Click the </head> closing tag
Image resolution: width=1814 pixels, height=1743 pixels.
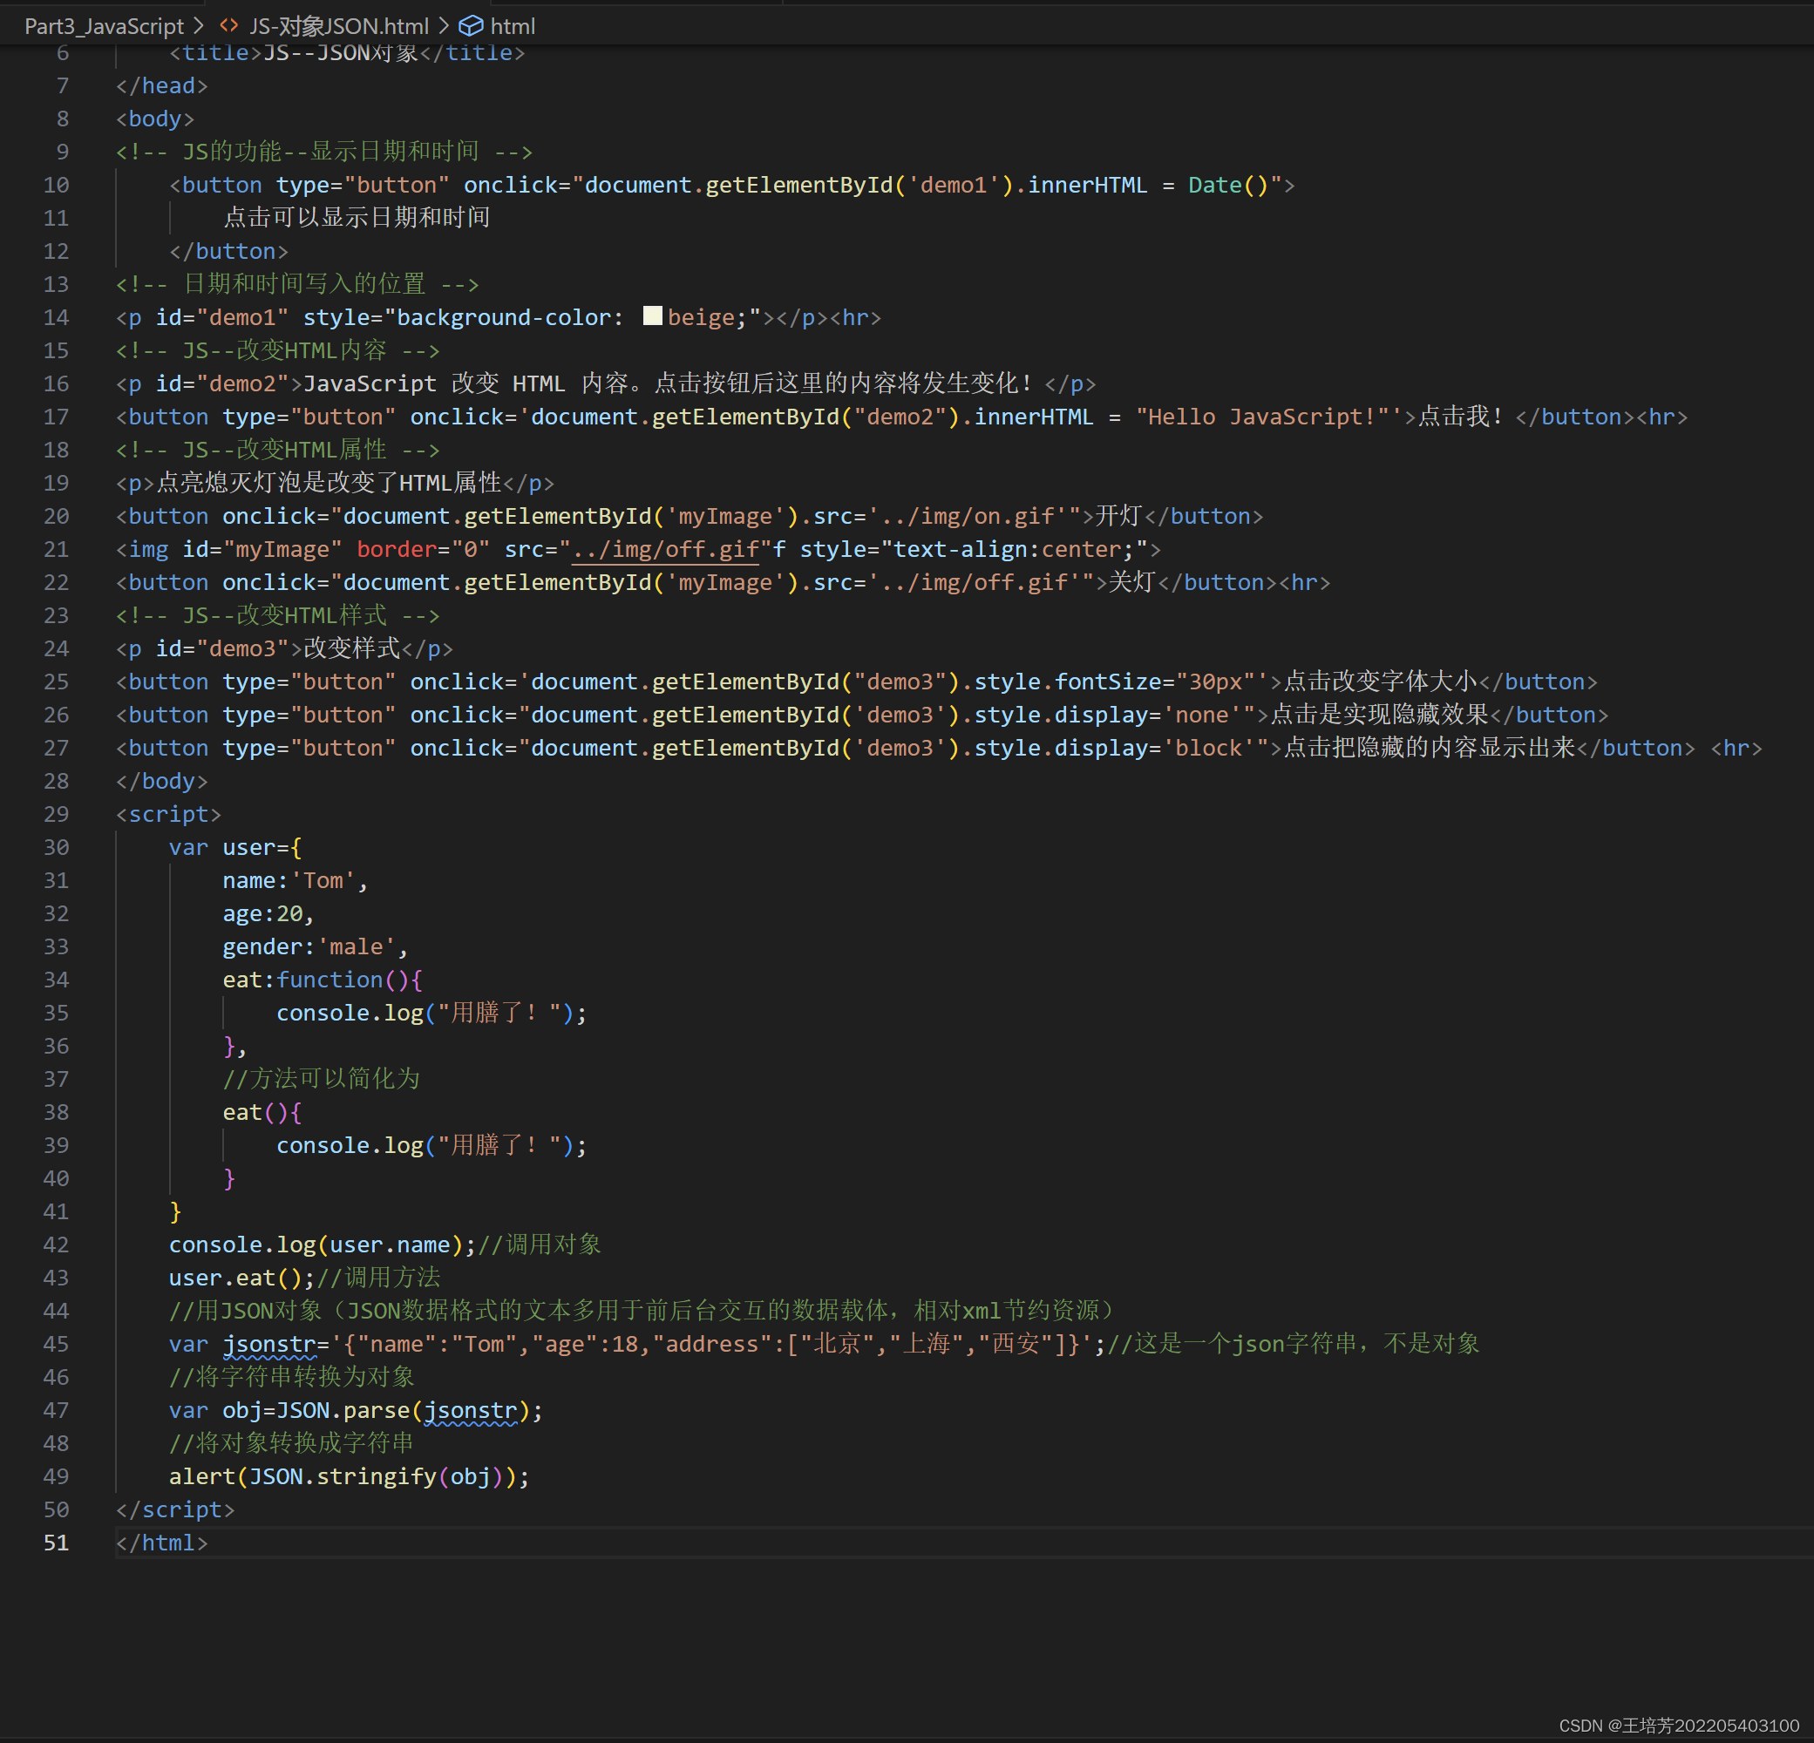click(162, 85)
